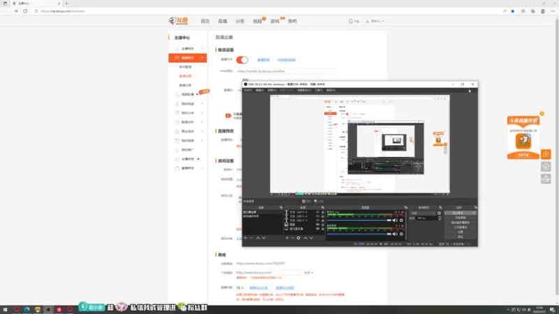Add a new scene with plus icon in OBS

pyautogui.click(x=245, y=238)
